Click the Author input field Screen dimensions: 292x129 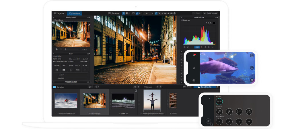tap(76, 75)
